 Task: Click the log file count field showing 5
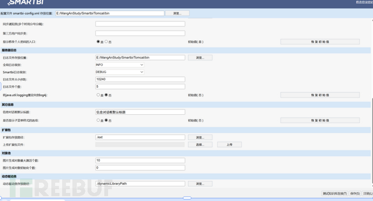click(x=140, y=87)
